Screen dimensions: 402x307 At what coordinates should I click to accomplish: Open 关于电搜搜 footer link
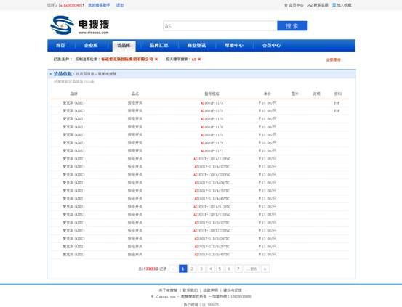pos(168,290)
